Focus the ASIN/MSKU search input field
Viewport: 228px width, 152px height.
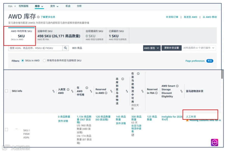coord(35,48)
